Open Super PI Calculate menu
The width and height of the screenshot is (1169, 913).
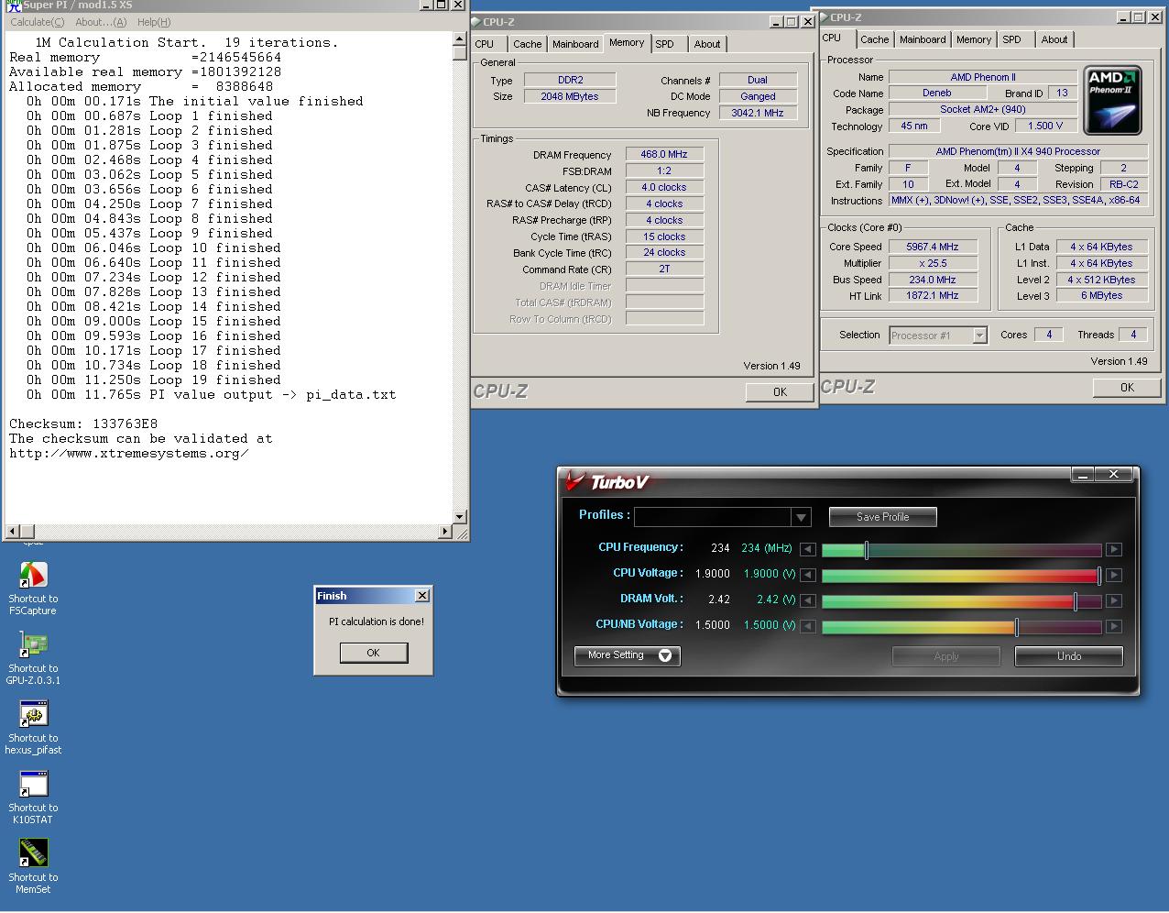[37, 22]
